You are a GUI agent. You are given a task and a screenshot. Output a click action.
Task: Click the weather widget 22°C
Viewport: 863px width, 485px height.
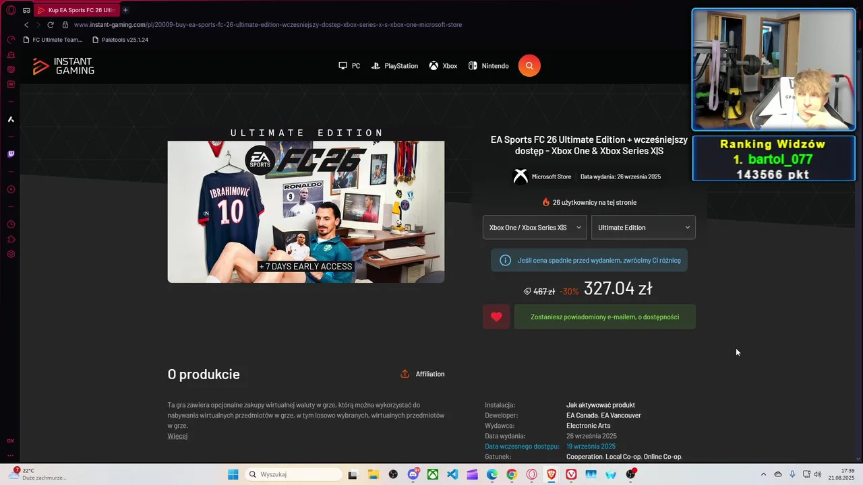(x=39, y=474)
